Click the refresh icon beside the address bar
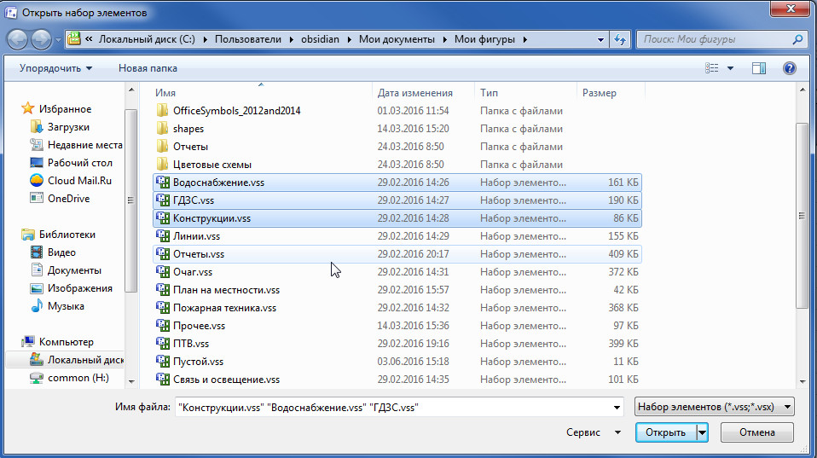817x458 pixels. (x=619, y=39)
